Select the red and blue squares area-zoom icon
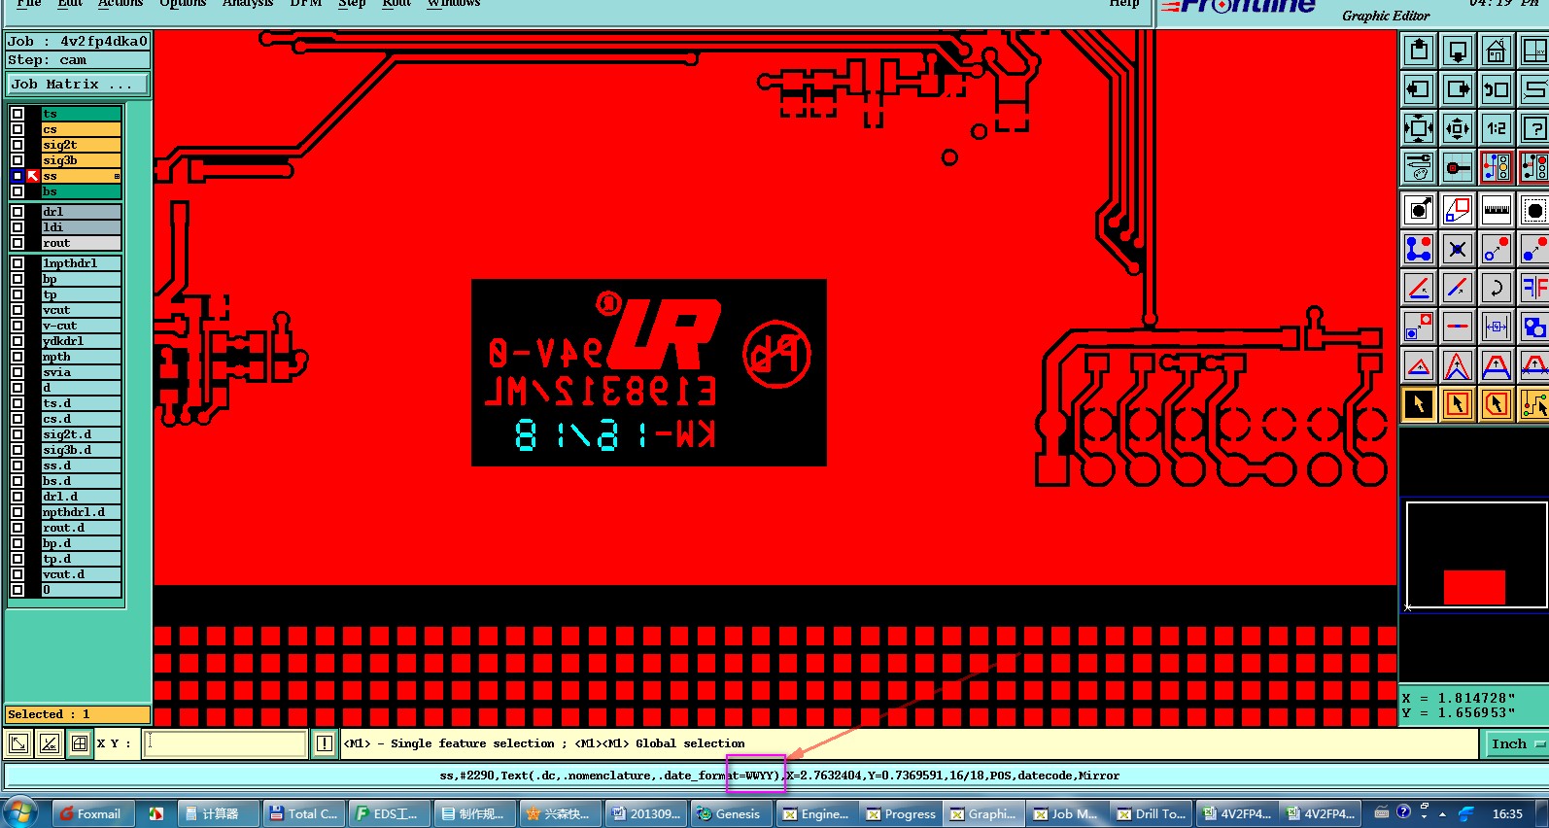 click(1458, 210)
